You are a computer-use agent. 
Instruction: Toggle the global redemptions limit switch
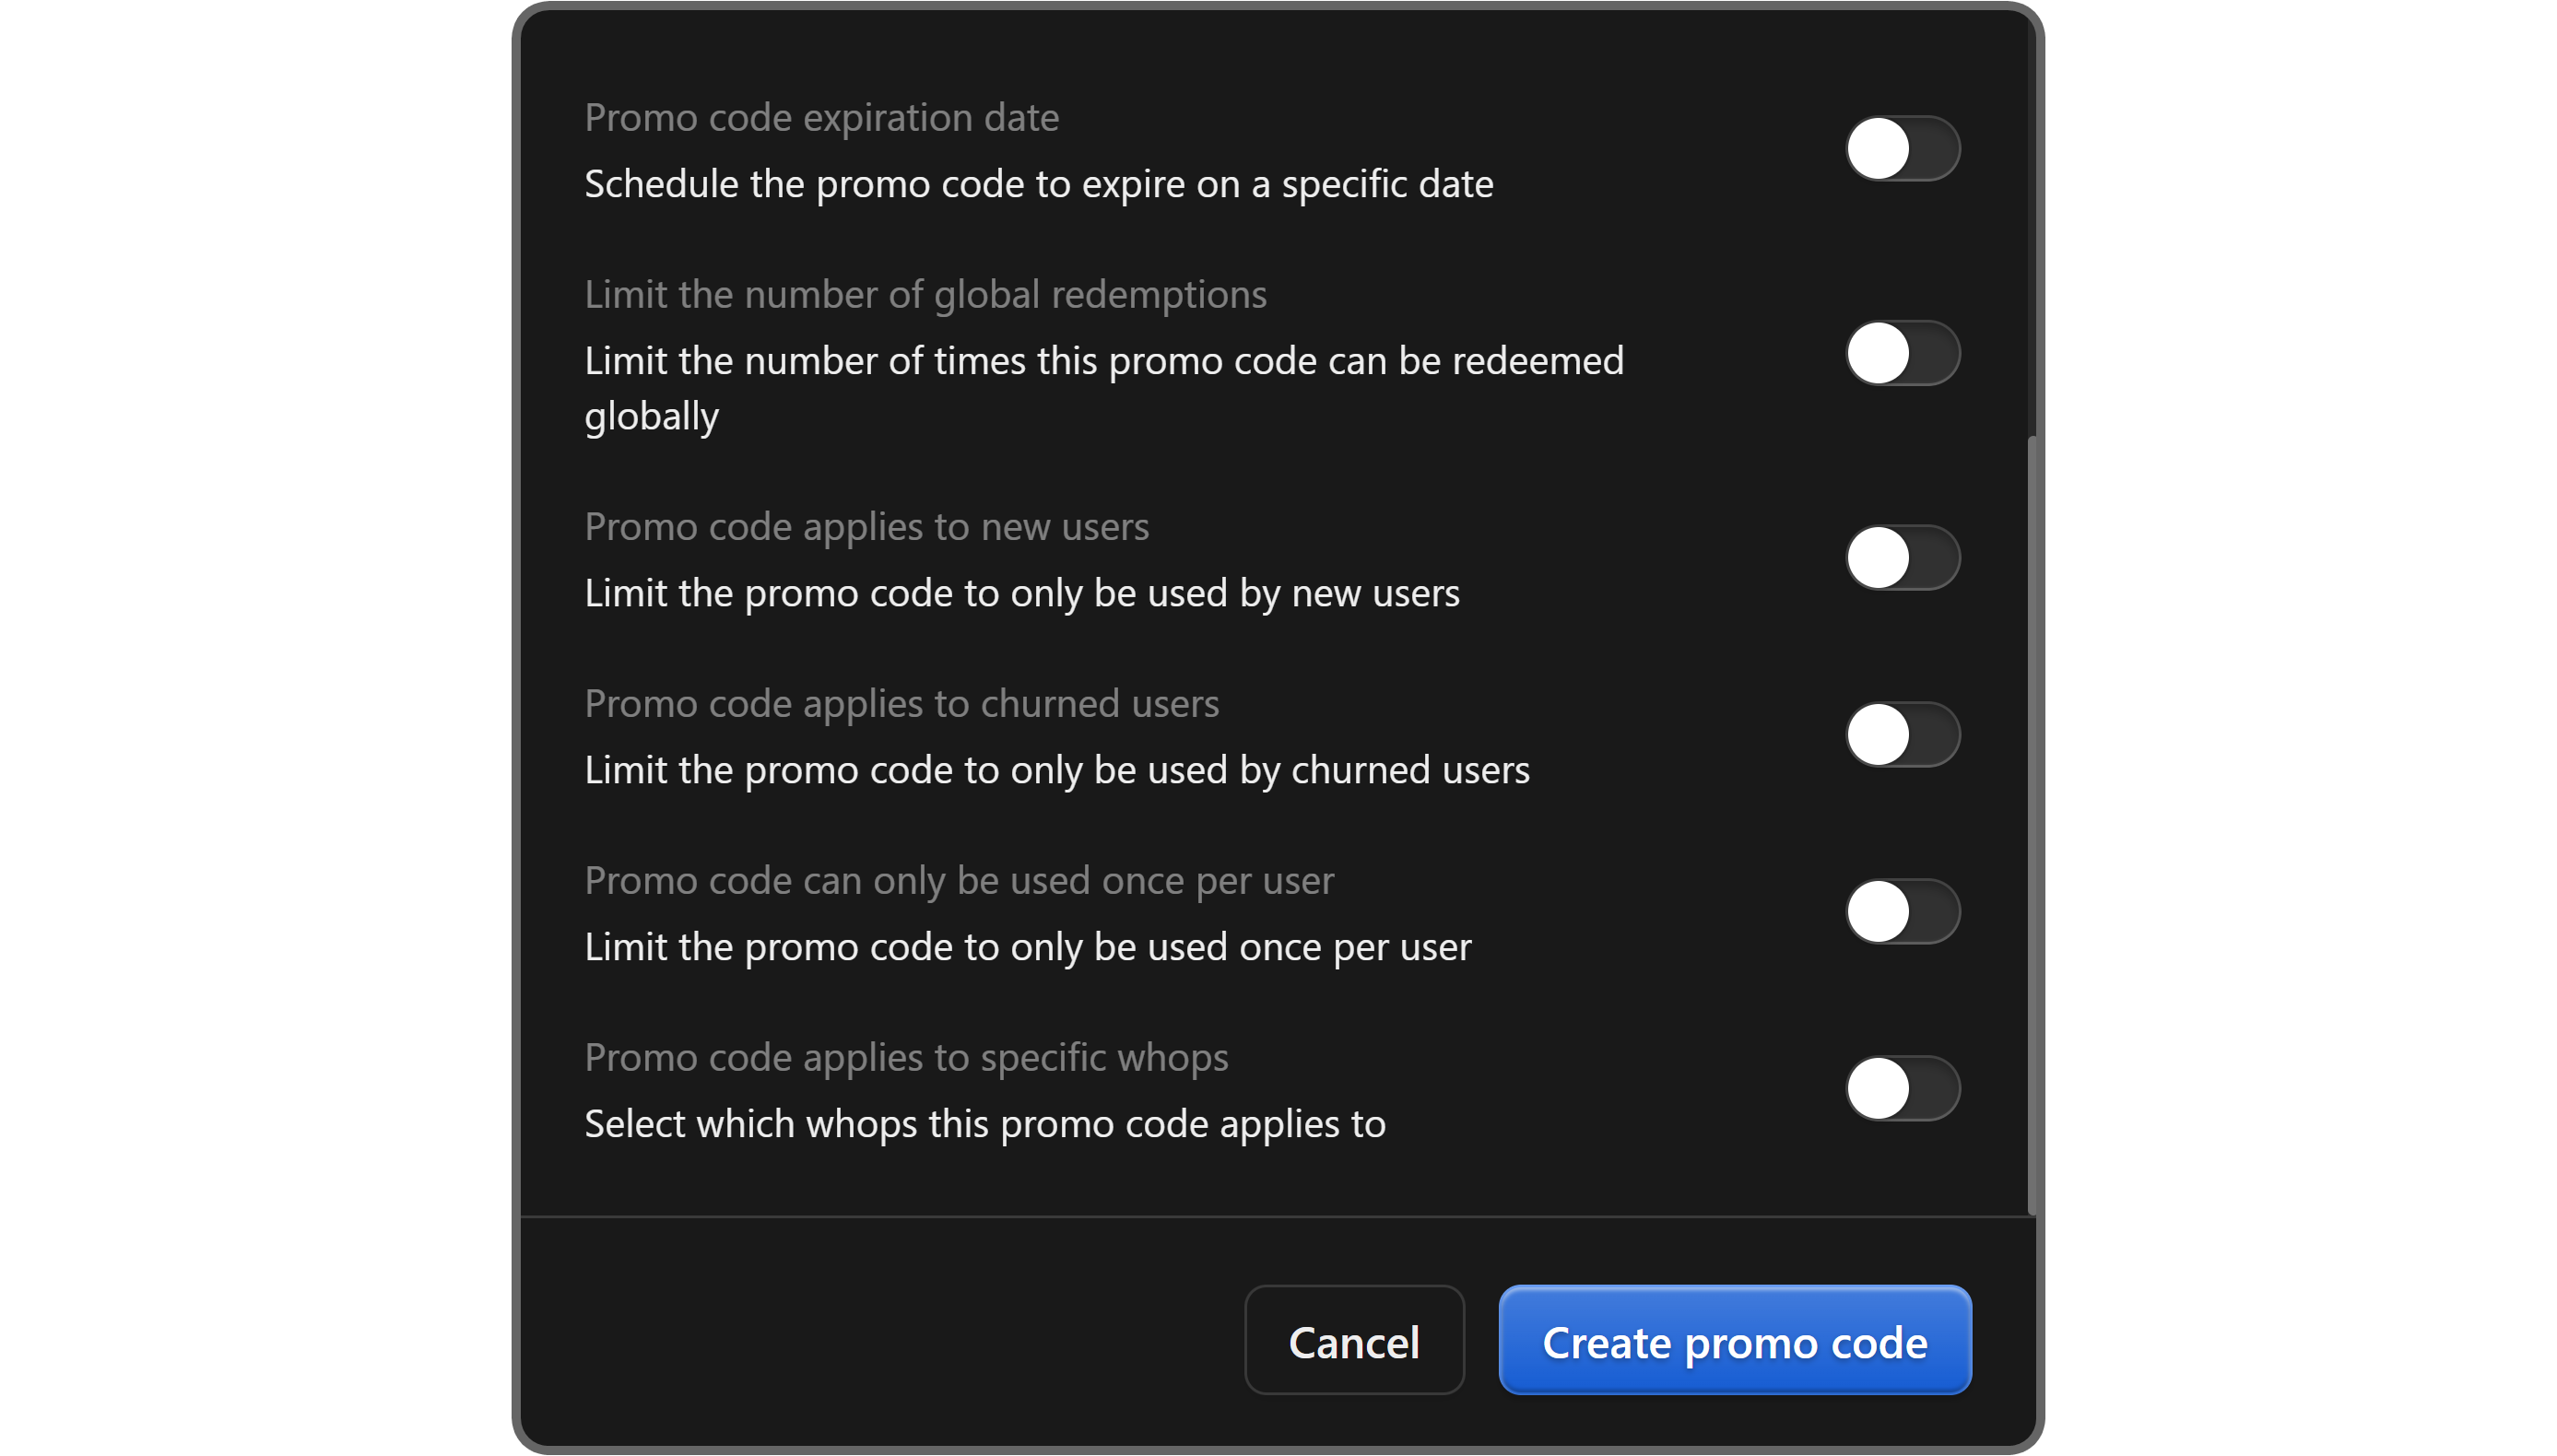coord(1902,353)
